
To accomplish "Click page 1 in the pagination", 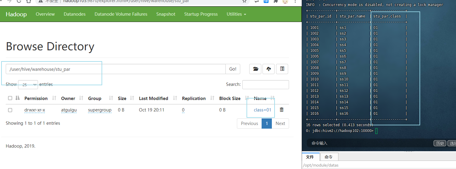I will [x=267, y=124].
